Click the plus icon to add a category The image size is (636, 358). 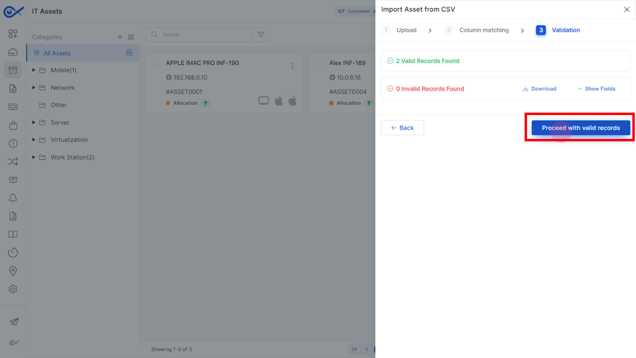119,37
